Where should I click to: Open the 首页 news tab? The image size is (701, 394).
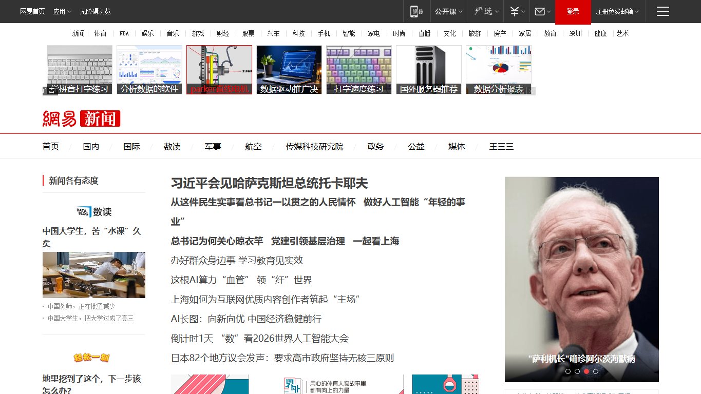[50, 146]
